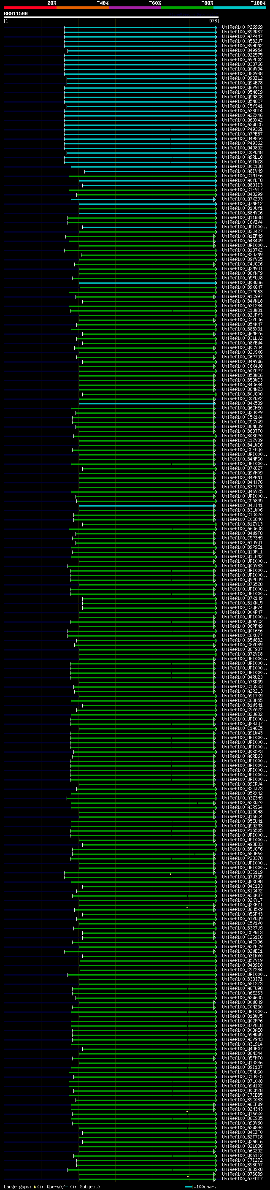
Task: Select the UniRef100_A9RLL8 label
Action: point(242,157)
